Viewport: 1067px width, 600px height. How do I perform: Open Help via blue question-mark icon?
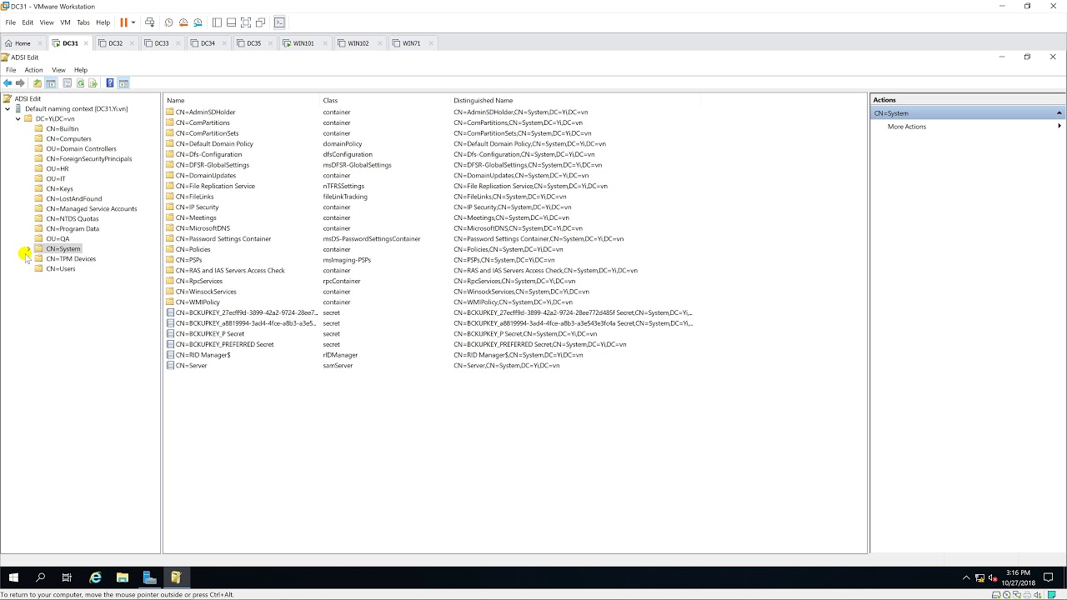pos(110,83)
